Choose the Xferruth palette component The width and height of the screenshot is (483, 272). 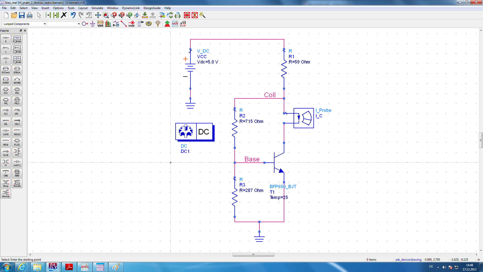[x=17, y=183]
